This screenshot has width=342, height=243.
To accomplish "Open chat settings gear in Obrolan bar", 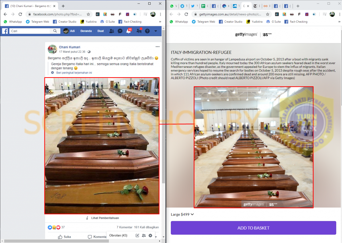I will pyautogui.click(x=150, y=235).
